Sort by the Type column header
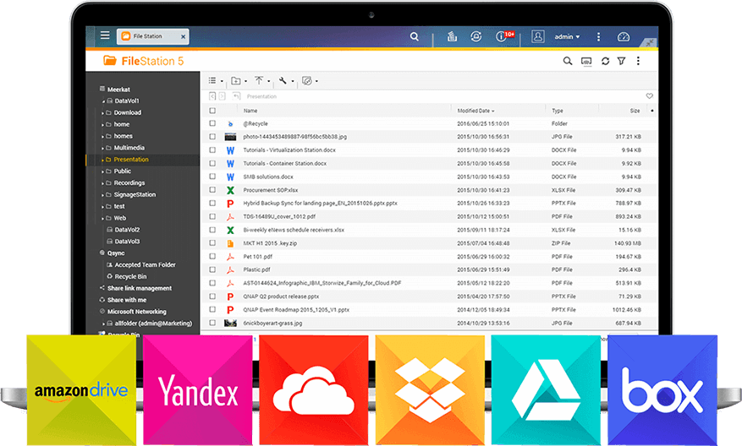This screenshot has width=742, height=446. 558,111
